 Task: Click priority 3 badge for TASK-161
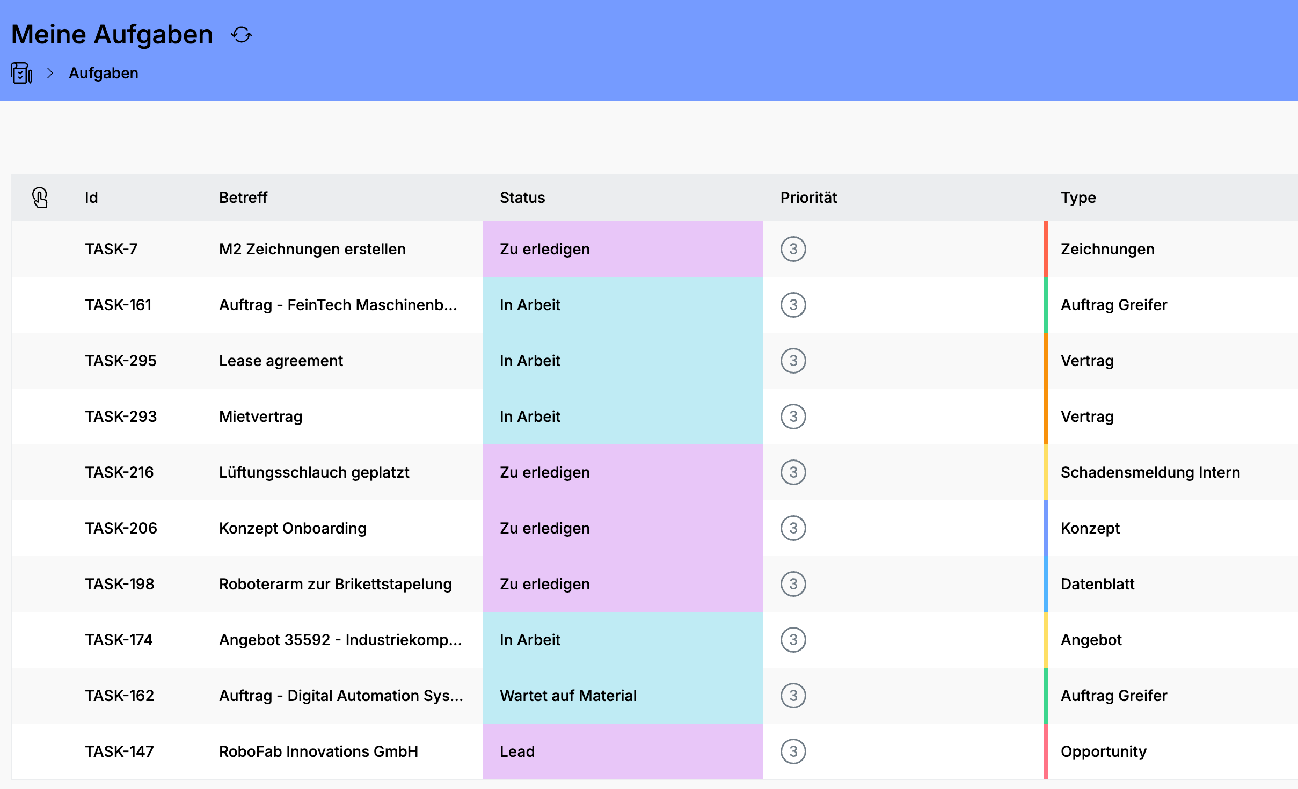click(793, 305)
